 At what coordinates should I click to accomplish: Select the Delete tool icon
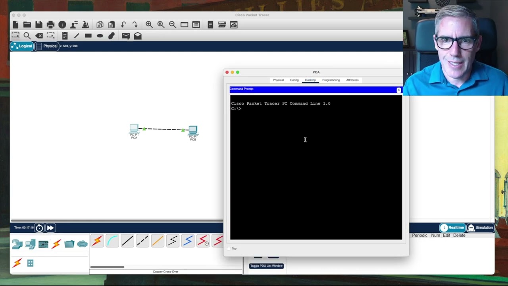point(39,36)
